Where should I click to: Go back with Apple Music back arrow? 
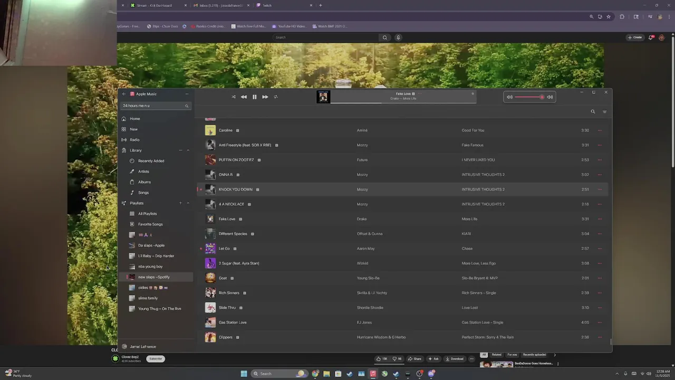(x=124, y=94)
